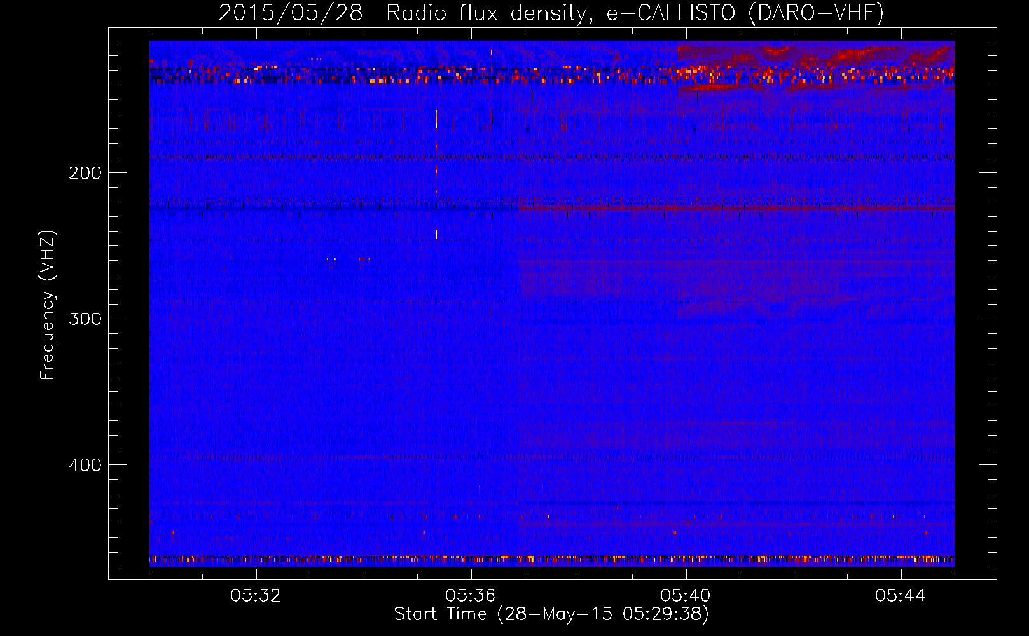Click the 400 frequency tick label
Viewport: 1029px width, 636px height.
pyautogui.click(x=85, y=465)
